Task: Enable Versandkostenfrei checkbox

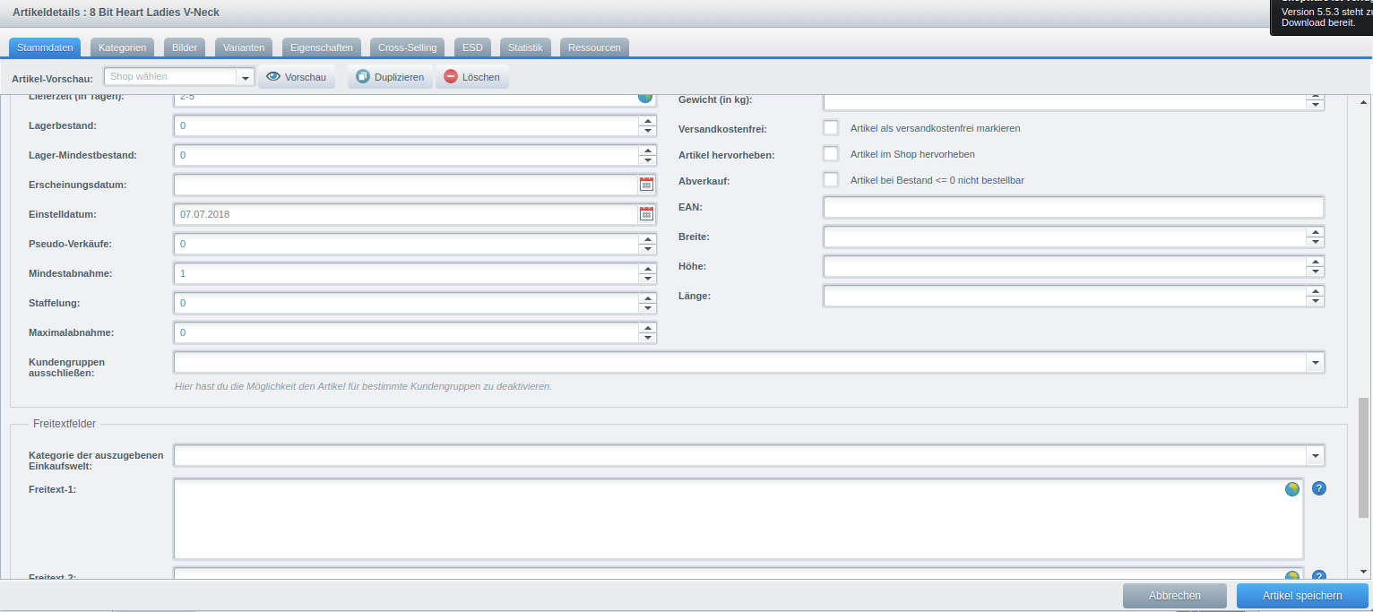Action: click(x=830, y=128)
